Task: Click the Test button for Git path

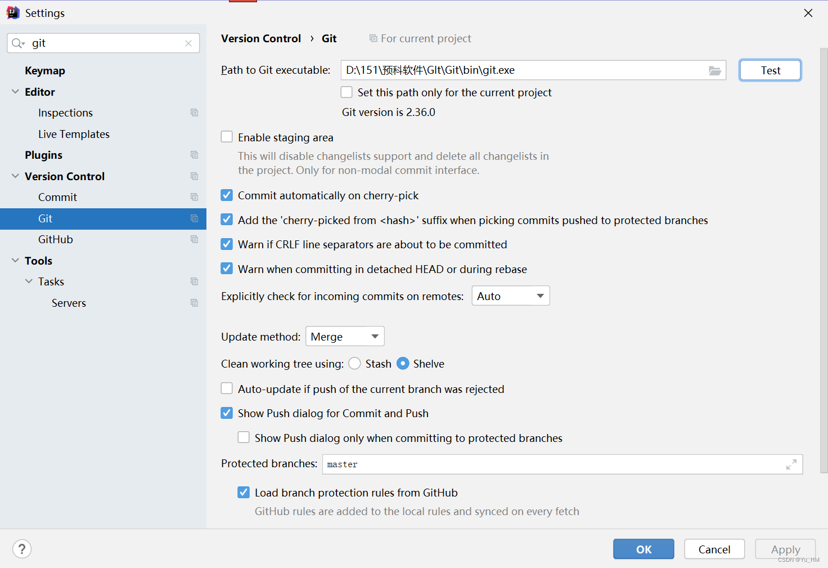Action: (770, 70)
